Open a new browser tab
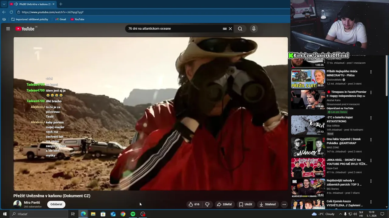The image size is (389, 218). point(61,4)
